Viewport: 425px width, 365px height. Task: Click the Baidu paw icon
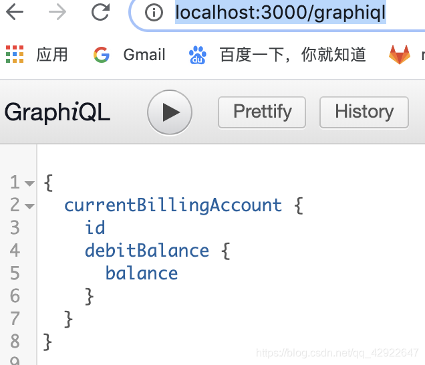tap(198, 55)
